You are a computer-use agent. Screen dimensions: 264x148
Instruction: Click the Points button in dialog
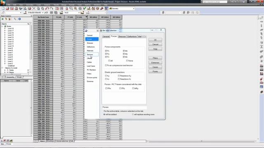coord(155,72)
